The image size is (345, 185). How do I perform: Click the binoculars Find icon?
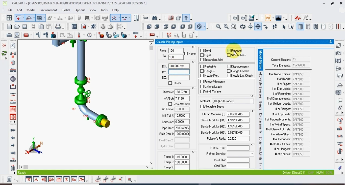(155, 18)
